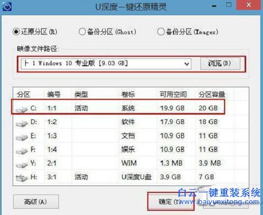
Task: Click drive icon for D: partition
Action: [x=22, y=123]
